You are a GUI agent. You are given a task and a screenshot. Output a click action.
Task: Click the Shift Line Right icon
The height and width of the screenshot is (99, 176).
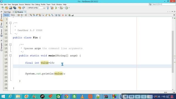coord(59,15)
